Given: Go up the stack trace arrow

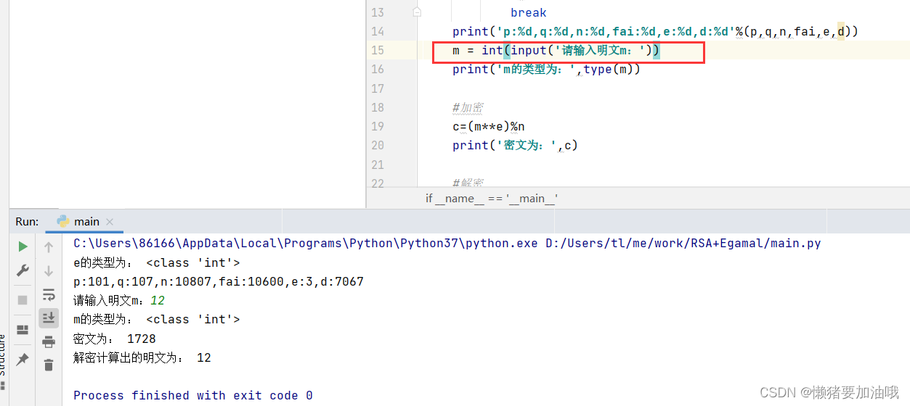Looking at the screenshot, I should click(49, 247).
